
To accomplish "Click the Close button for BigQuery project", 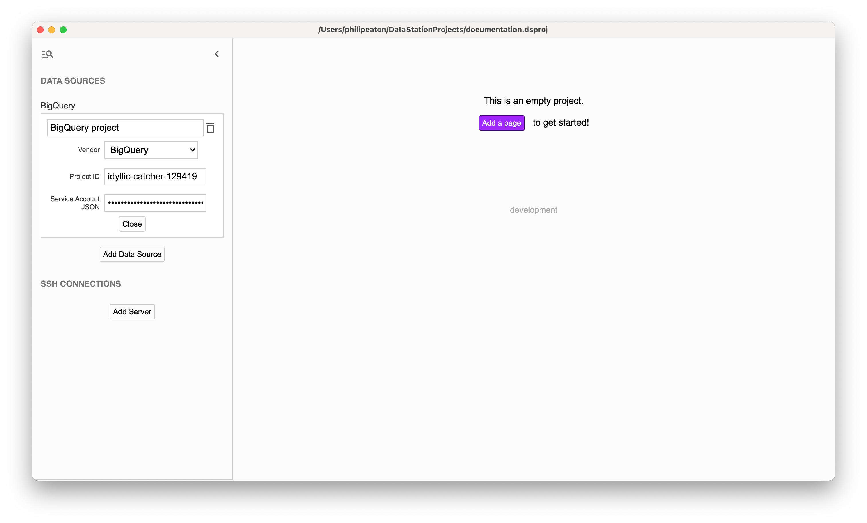I will point(131,224).
